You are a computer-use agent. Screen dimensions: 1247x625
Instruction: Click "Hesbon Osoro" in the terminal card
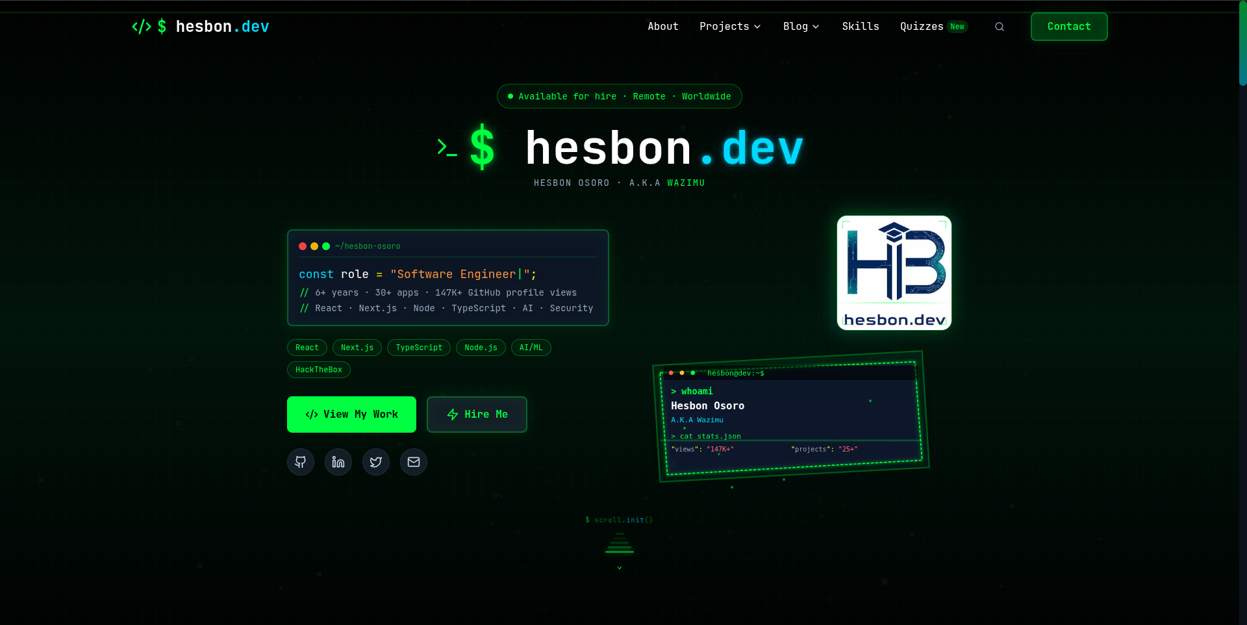click(x=708, y=405)
